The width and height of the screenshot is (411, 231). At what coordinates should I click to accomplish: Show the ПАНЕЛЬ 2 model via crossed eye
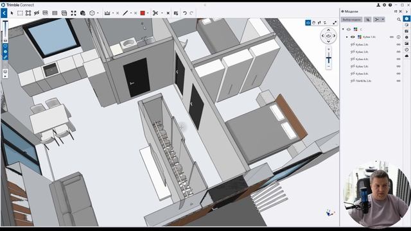pos(353,81)
